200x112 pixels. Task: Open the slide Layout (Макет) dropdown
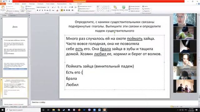coord(29,7)
